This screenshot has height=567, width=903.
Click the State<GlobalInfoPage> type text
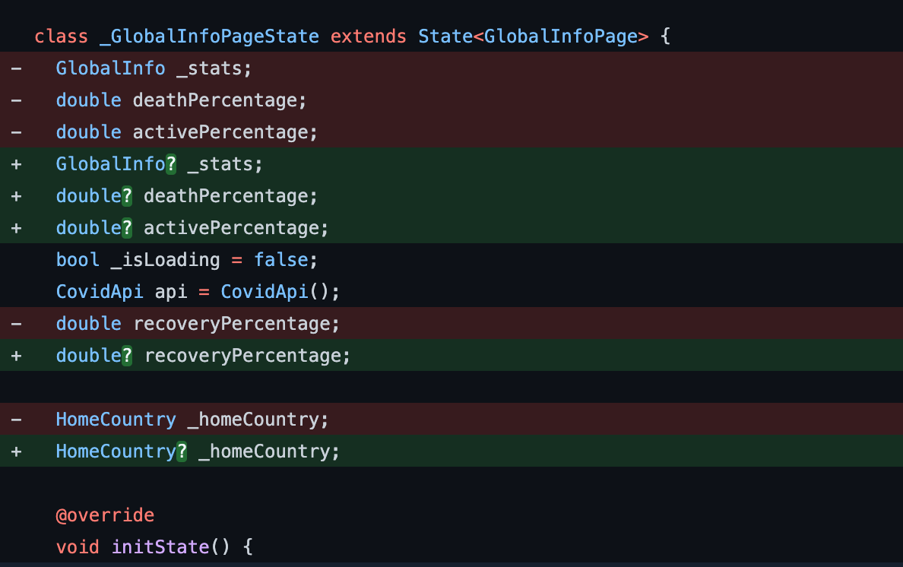(x=534, y=36)
